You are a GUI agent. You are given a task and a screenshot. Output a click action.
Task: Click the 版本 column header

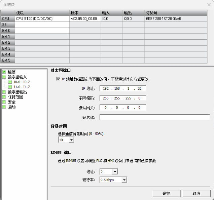(x=85, y=13)
